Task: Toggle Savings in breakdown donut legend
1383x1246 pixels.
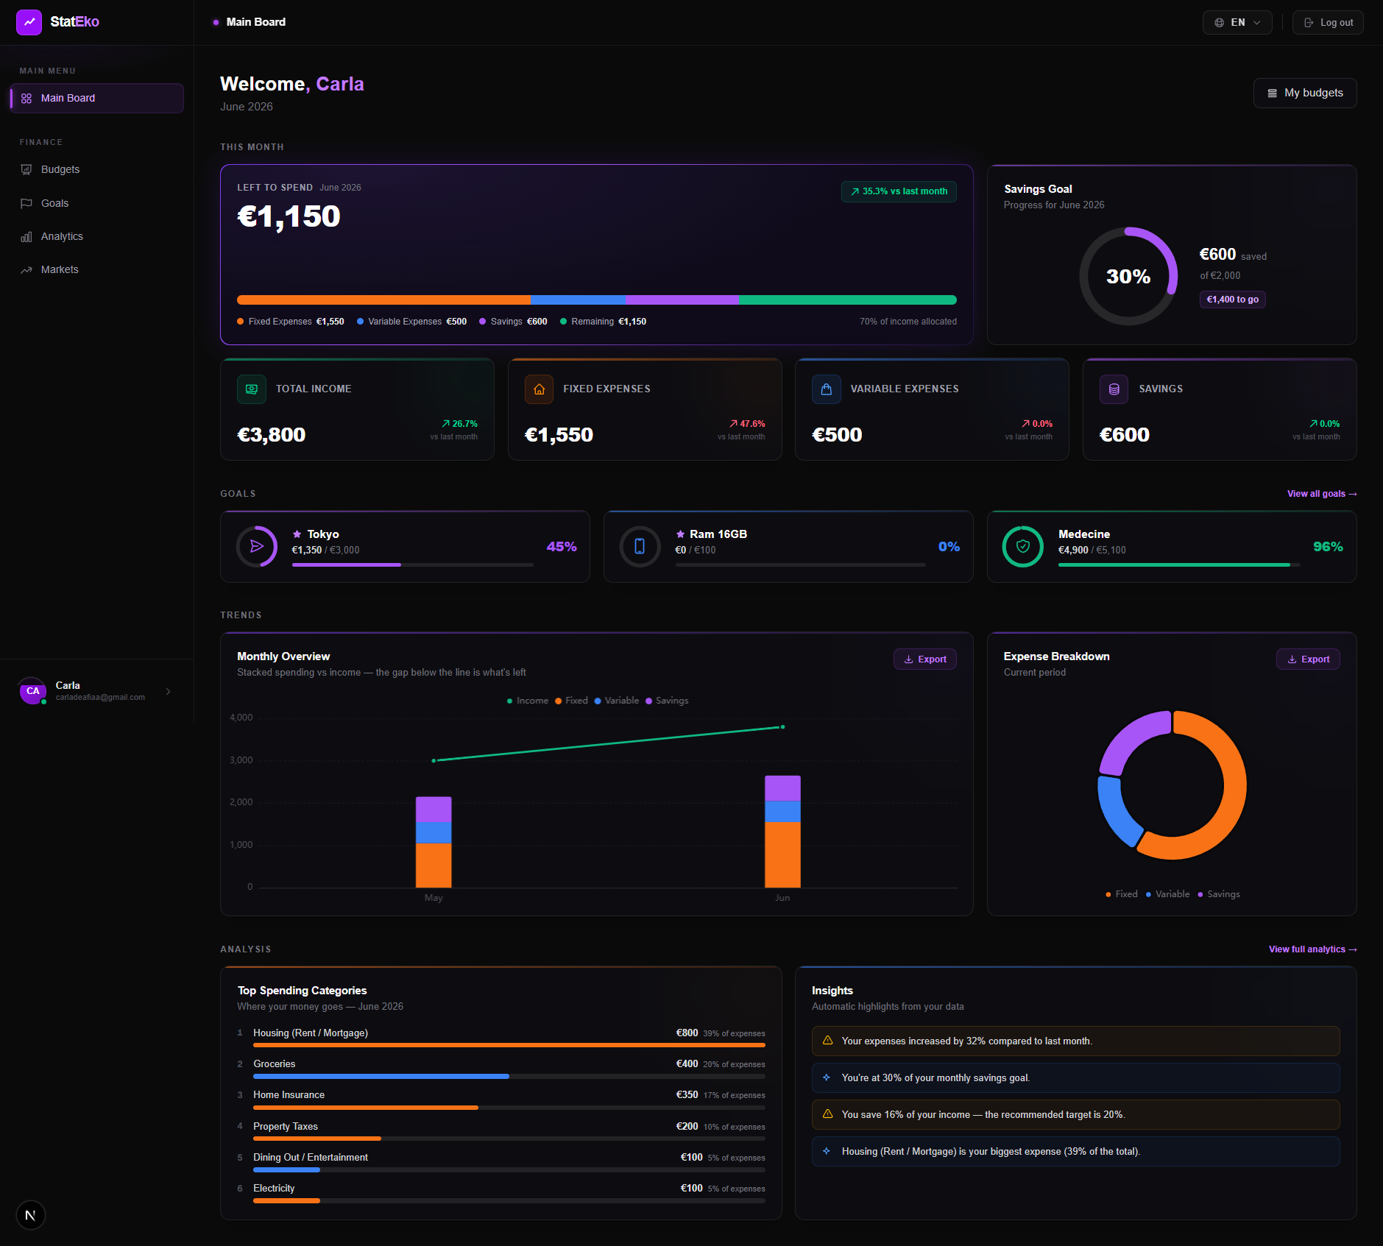Action: click(1219, 894)
